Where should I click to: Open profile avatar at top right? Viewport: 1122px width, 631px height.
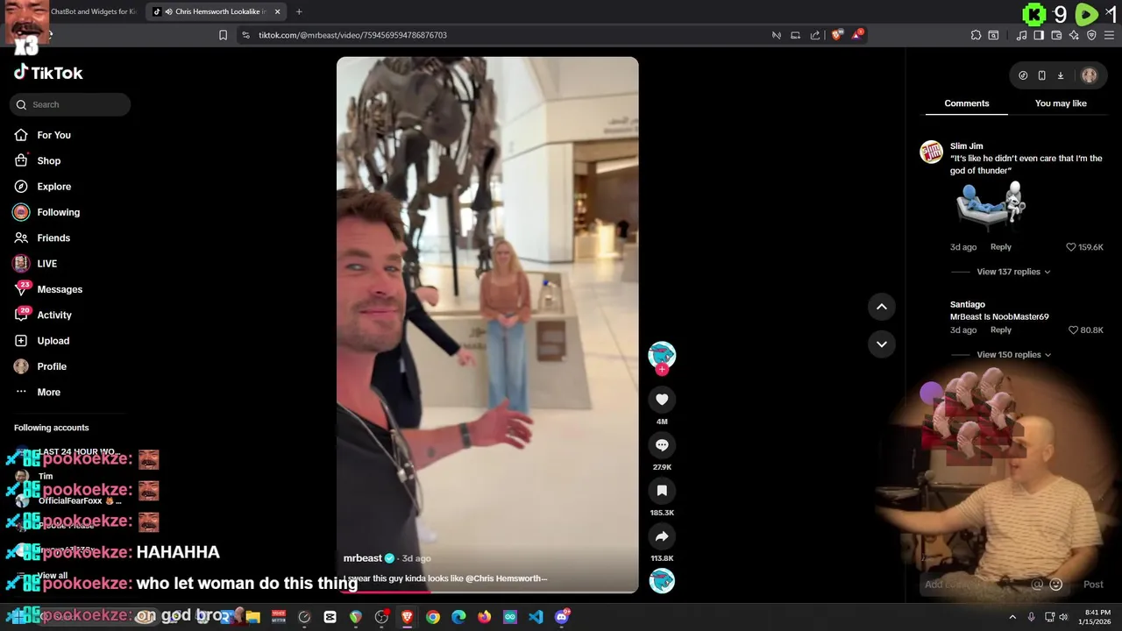[x=1089, y=75]
